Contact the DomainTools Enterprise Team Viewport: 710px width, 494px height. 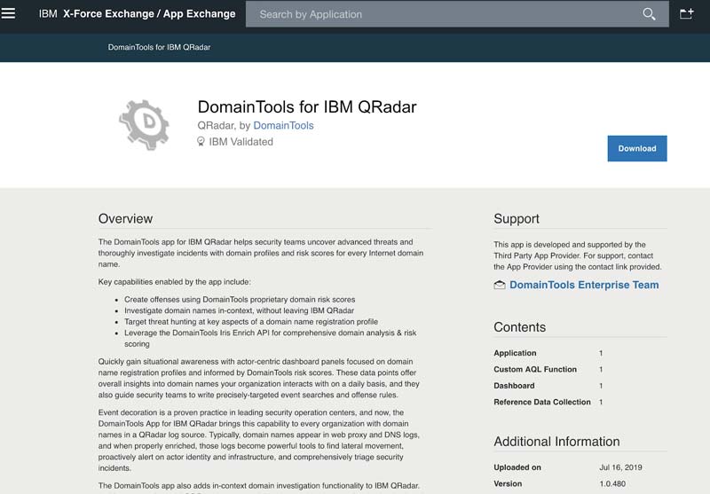(584, 285)
